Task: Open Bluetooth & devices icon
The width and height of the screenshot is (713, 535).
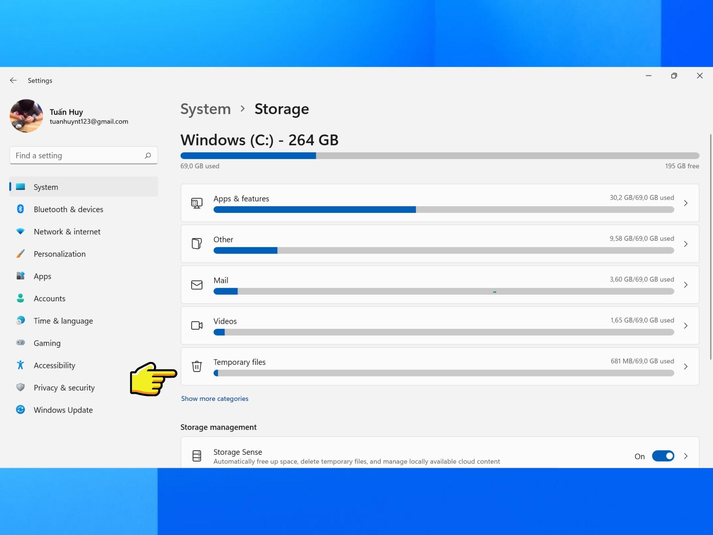Action: click(21, 209)
